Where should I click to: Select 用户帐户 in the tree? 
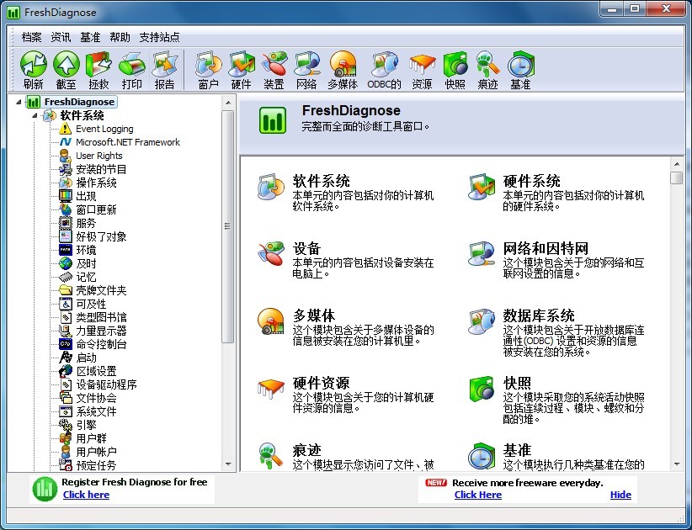96,452
